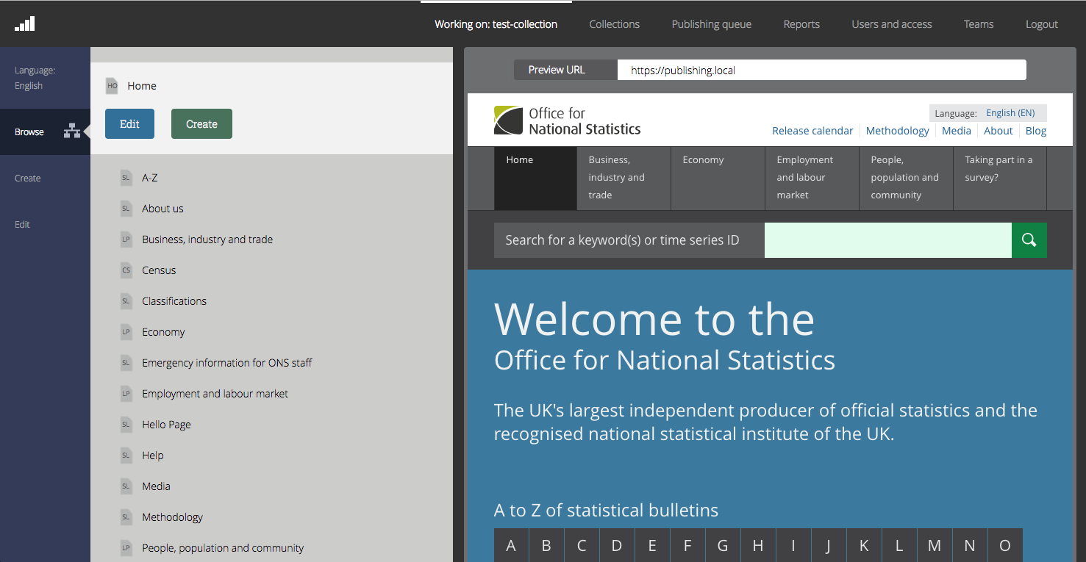Click the SL icon beside Methodology

[x=126, y=517]
